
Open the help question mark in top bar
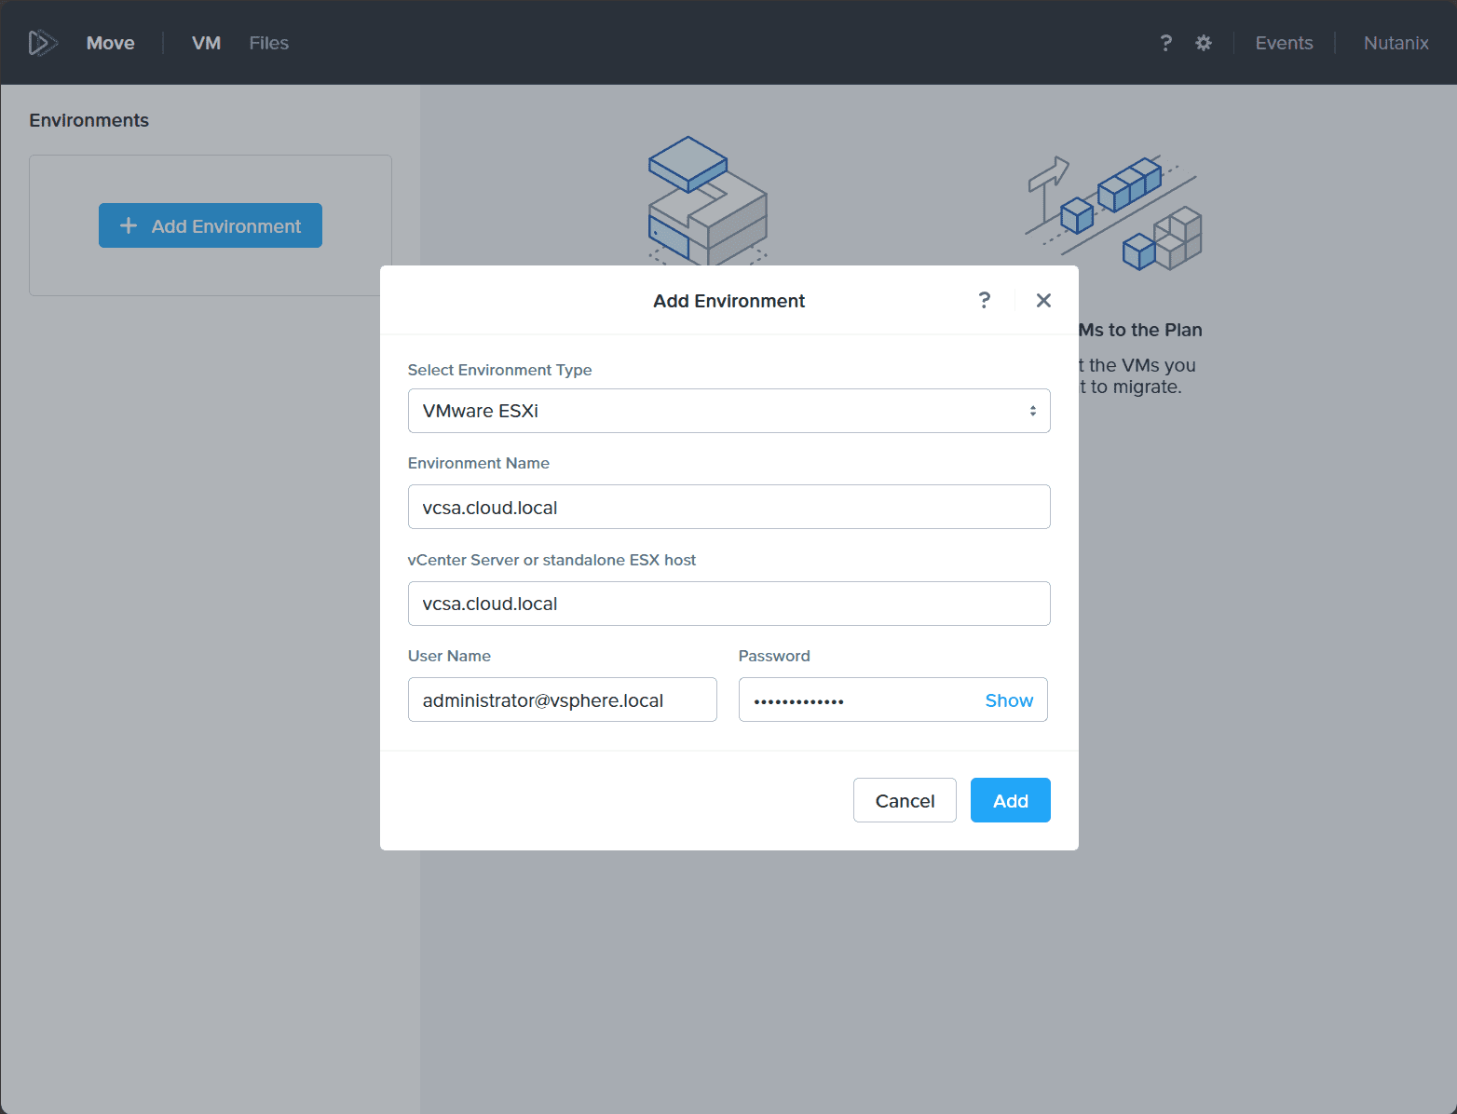[1165, 43]
